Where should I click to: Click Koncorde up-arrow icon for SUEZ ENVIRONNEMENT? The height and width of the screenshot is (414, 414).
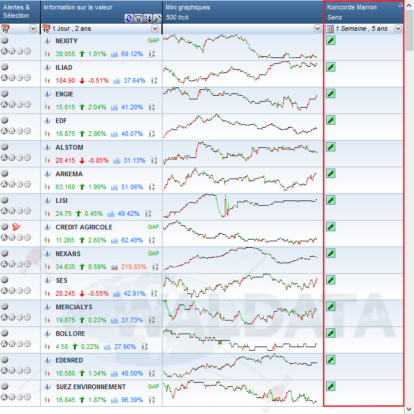(331, 386)
